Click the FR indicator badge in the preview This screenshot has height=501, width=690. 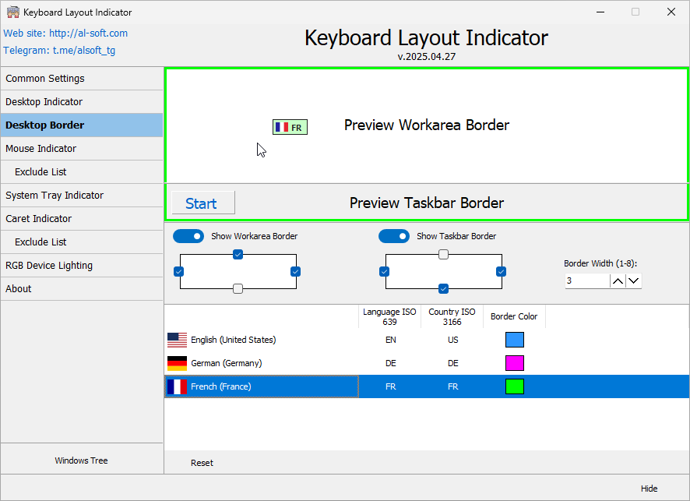tap(290, 126)
